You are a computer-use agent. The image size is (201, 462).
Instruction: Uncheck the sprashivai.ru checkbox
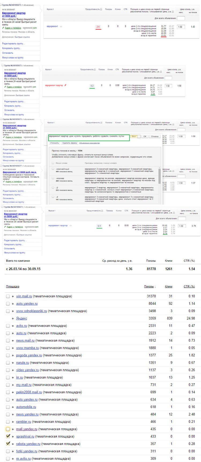[x=8, y=436]
